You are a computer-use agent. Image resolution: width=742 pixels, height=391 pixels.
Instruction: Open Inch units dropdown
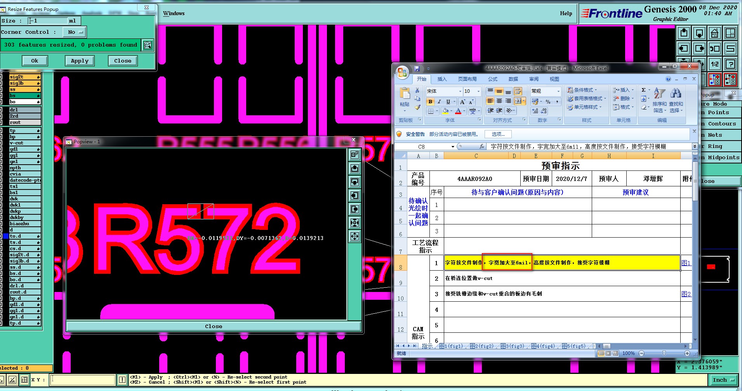click(x=724, y=380)
